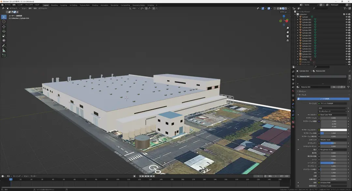Open the Output properties tab icon
Image resolution: width=352 pixels, height=191 pixels.
point(293,80)
